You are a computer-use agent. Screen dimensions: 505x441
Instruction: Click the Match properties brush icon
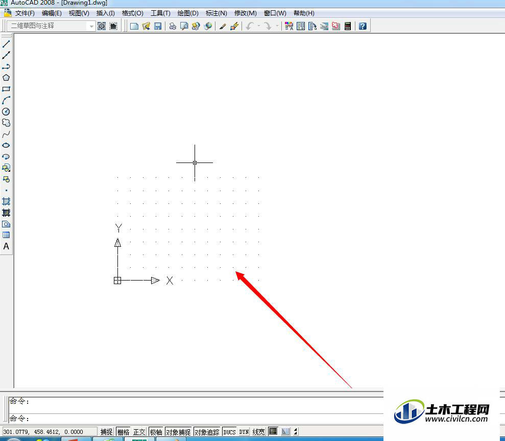[x=222, y=26]
